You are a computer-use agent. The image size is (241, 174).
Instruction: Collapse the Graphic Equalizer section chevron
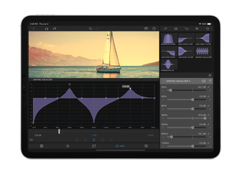(163, 81)
